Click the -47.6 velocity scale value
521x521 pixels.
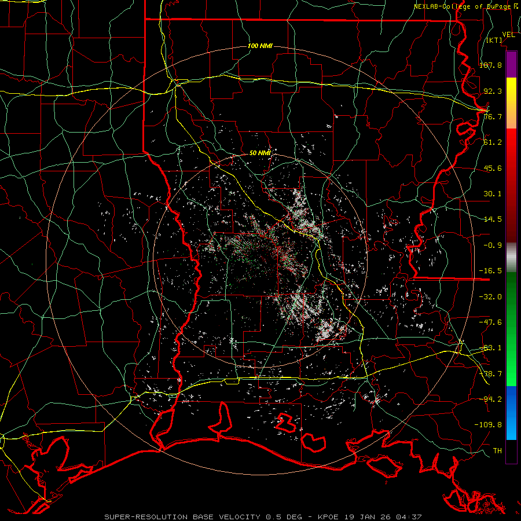coord(490,322)
